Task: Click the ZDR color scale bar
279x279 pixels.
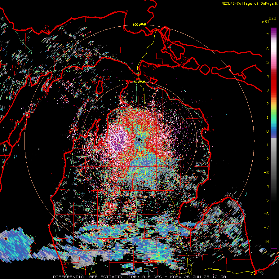Action: (x=274, y=138)
